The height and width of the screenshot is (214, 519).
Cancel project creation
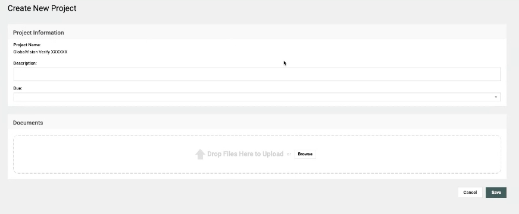click(470, 193)
